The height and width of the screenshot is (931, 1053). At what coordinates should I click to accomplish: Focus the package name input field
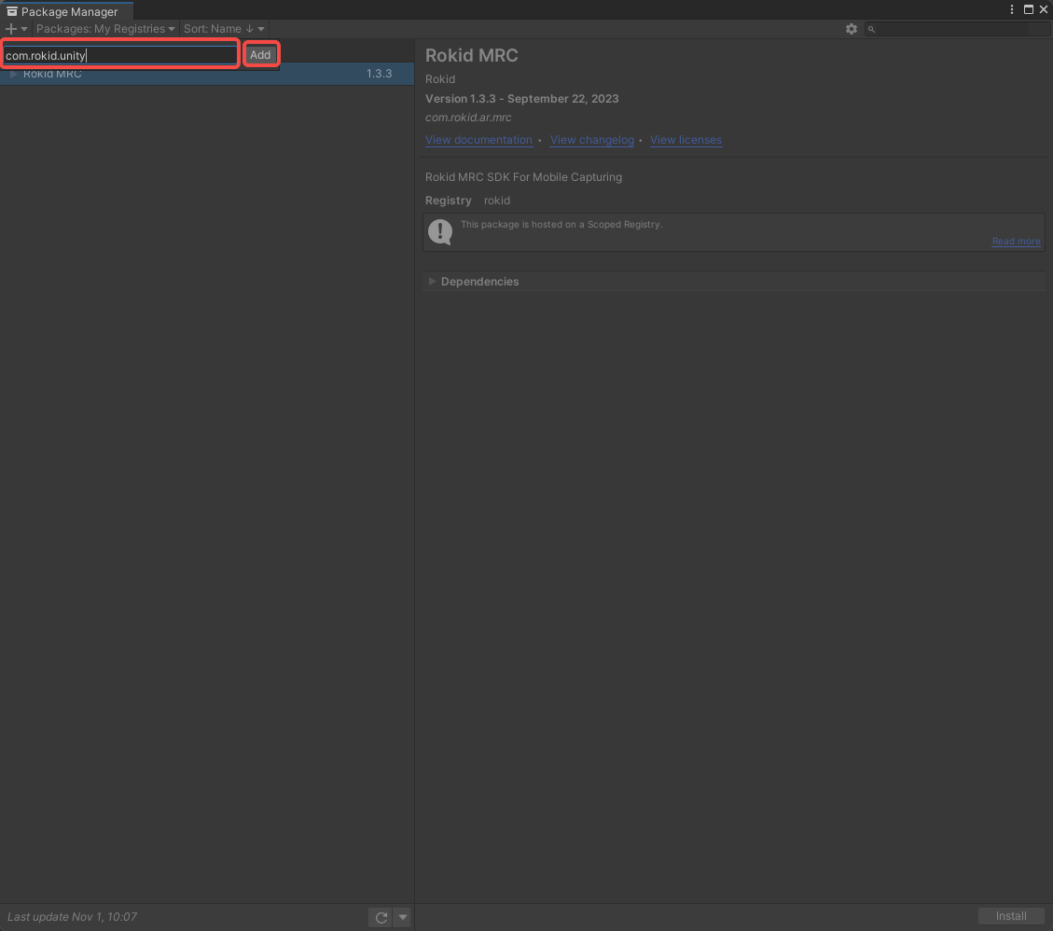[121, 55]
